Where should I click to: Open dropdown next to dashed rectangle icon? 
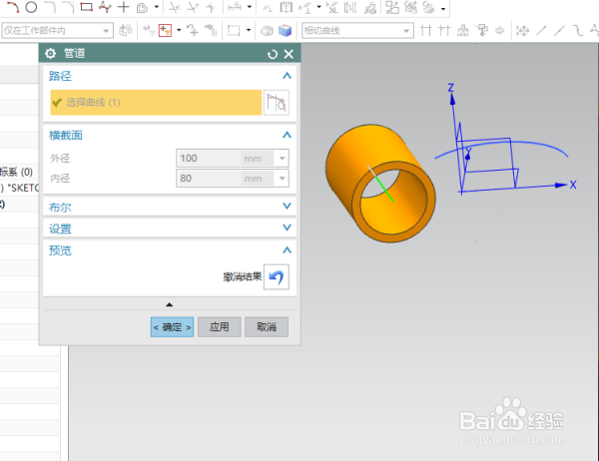click(x=249, y=31)
